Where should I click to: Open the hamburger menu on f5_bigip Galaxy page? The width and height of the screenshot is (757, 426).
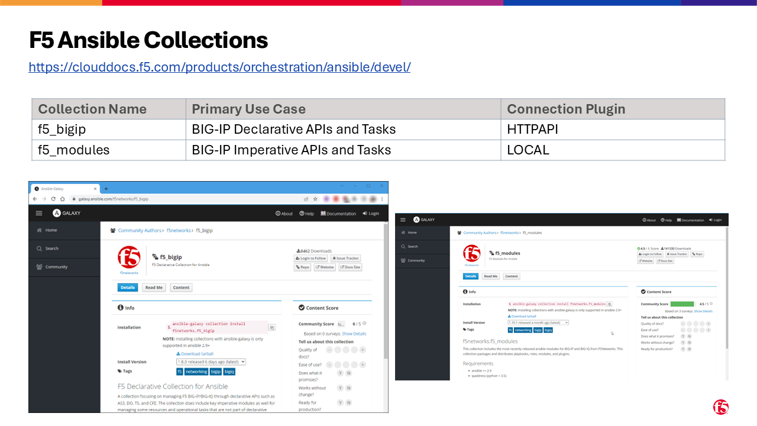(x=39, y=213)
